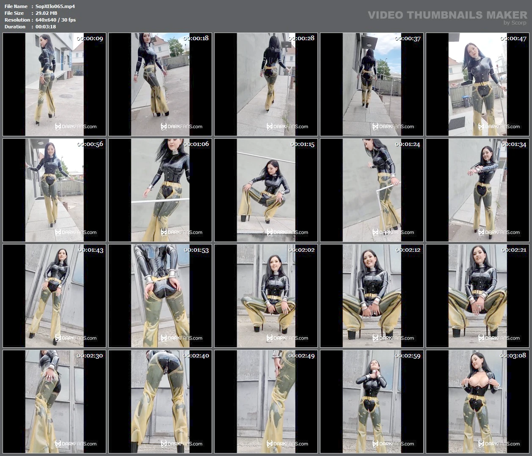Open the thumbnail at timestamp 00:02:59
The height and width of the screenshot is (456, 532).
(x=372, y=401)
